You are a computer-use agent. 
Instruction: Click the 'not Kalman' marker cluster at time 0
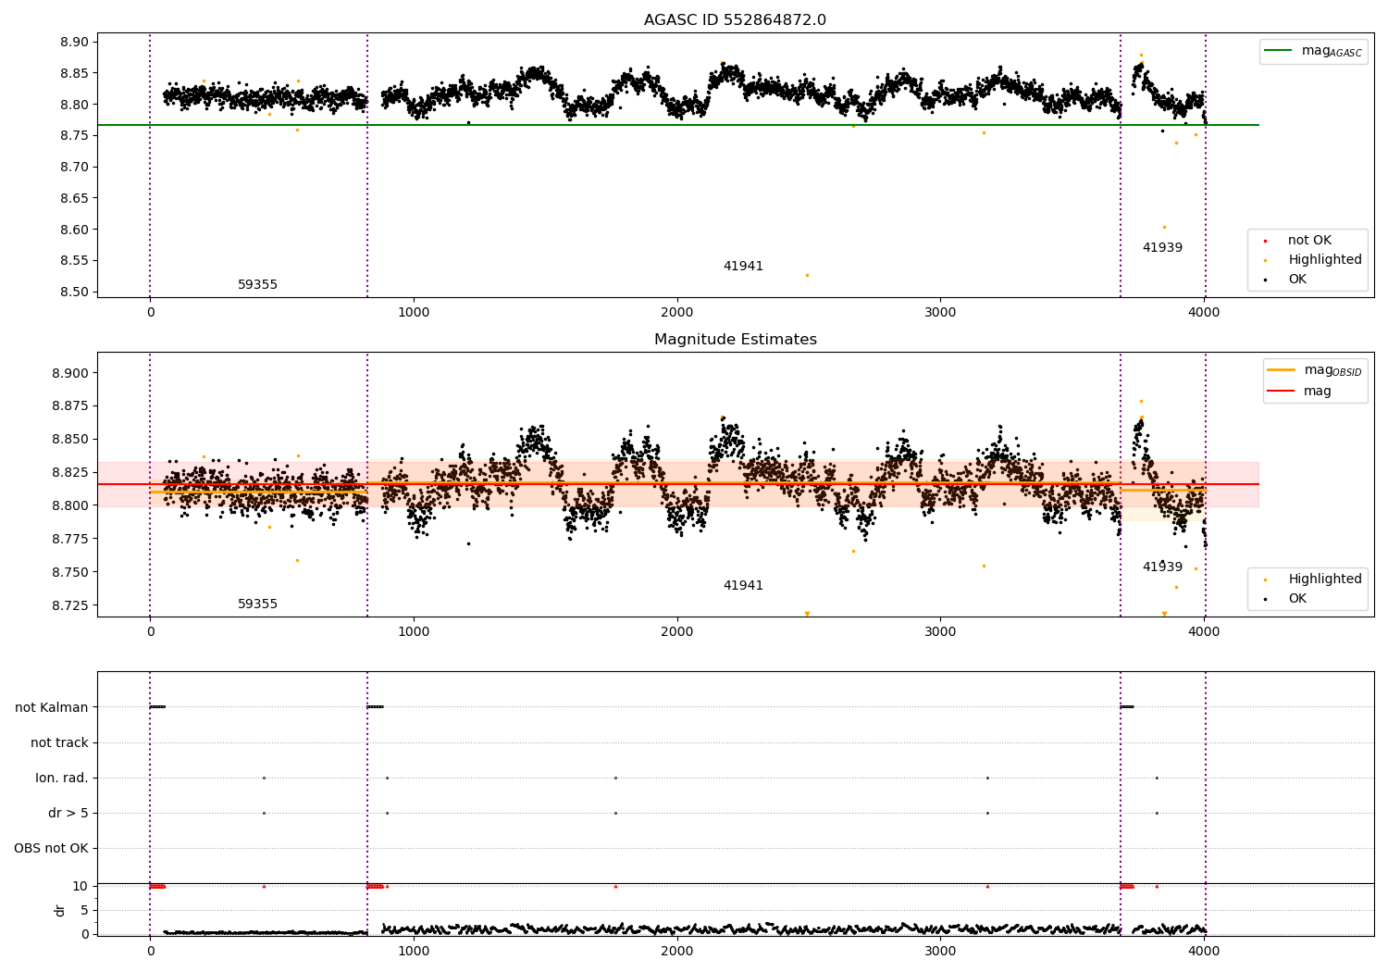pos(157,707)
